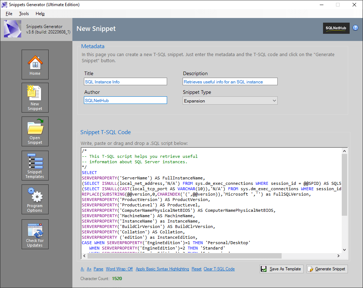
Task: Toggle Word Wrap on
Action: tap(119, 269)
